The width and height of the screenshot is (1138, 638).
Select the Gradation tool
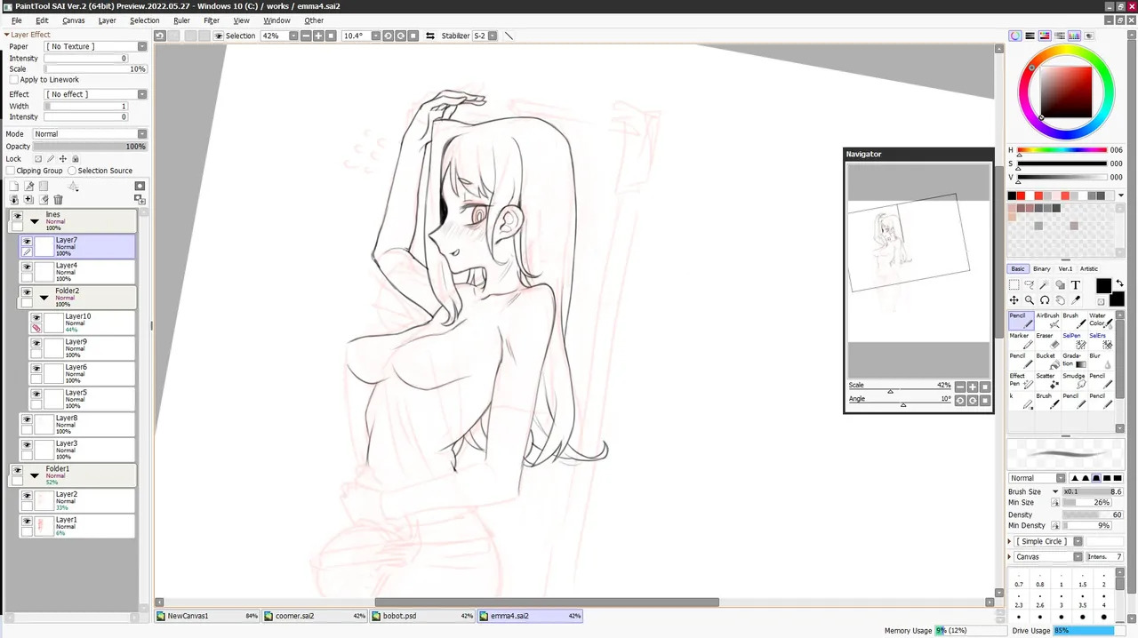click(1074, 360)
